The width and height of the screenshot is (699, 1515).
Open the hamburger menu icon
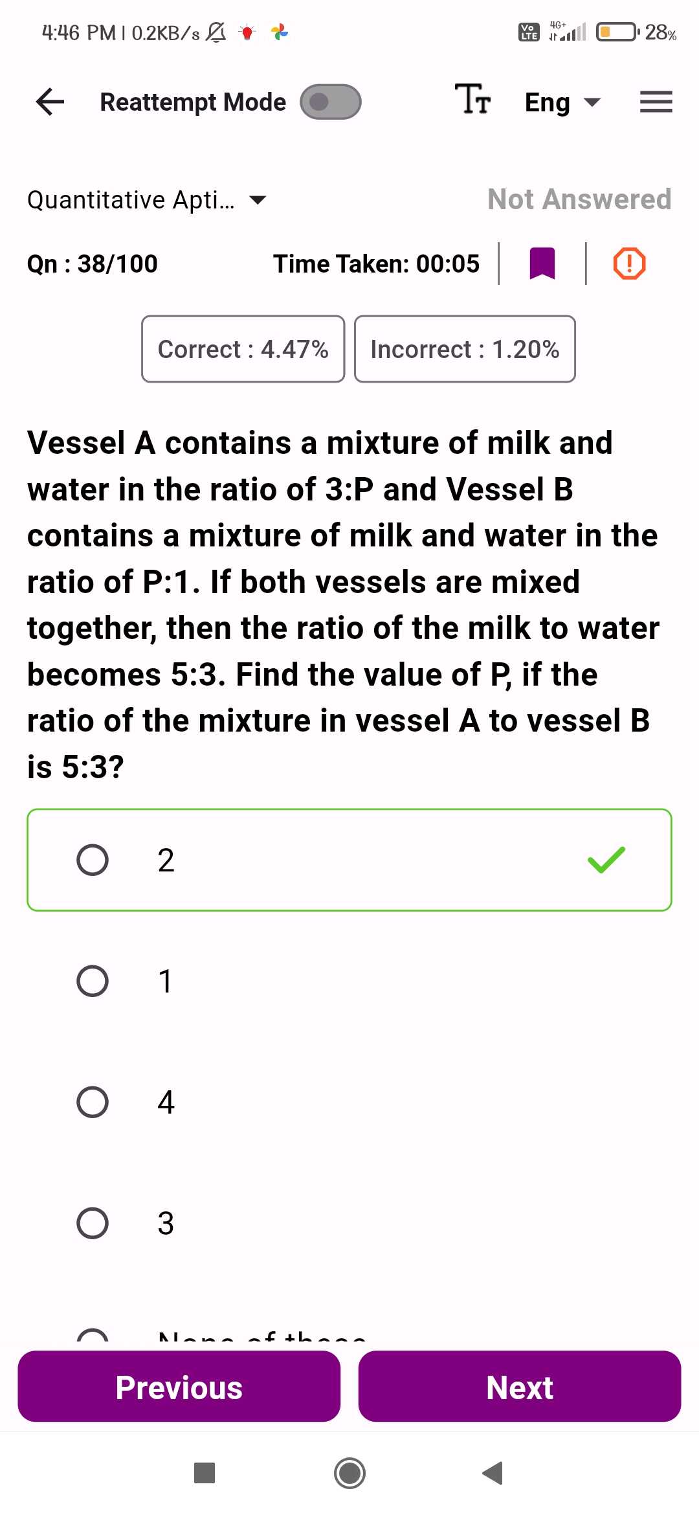[x=656, y=102]
